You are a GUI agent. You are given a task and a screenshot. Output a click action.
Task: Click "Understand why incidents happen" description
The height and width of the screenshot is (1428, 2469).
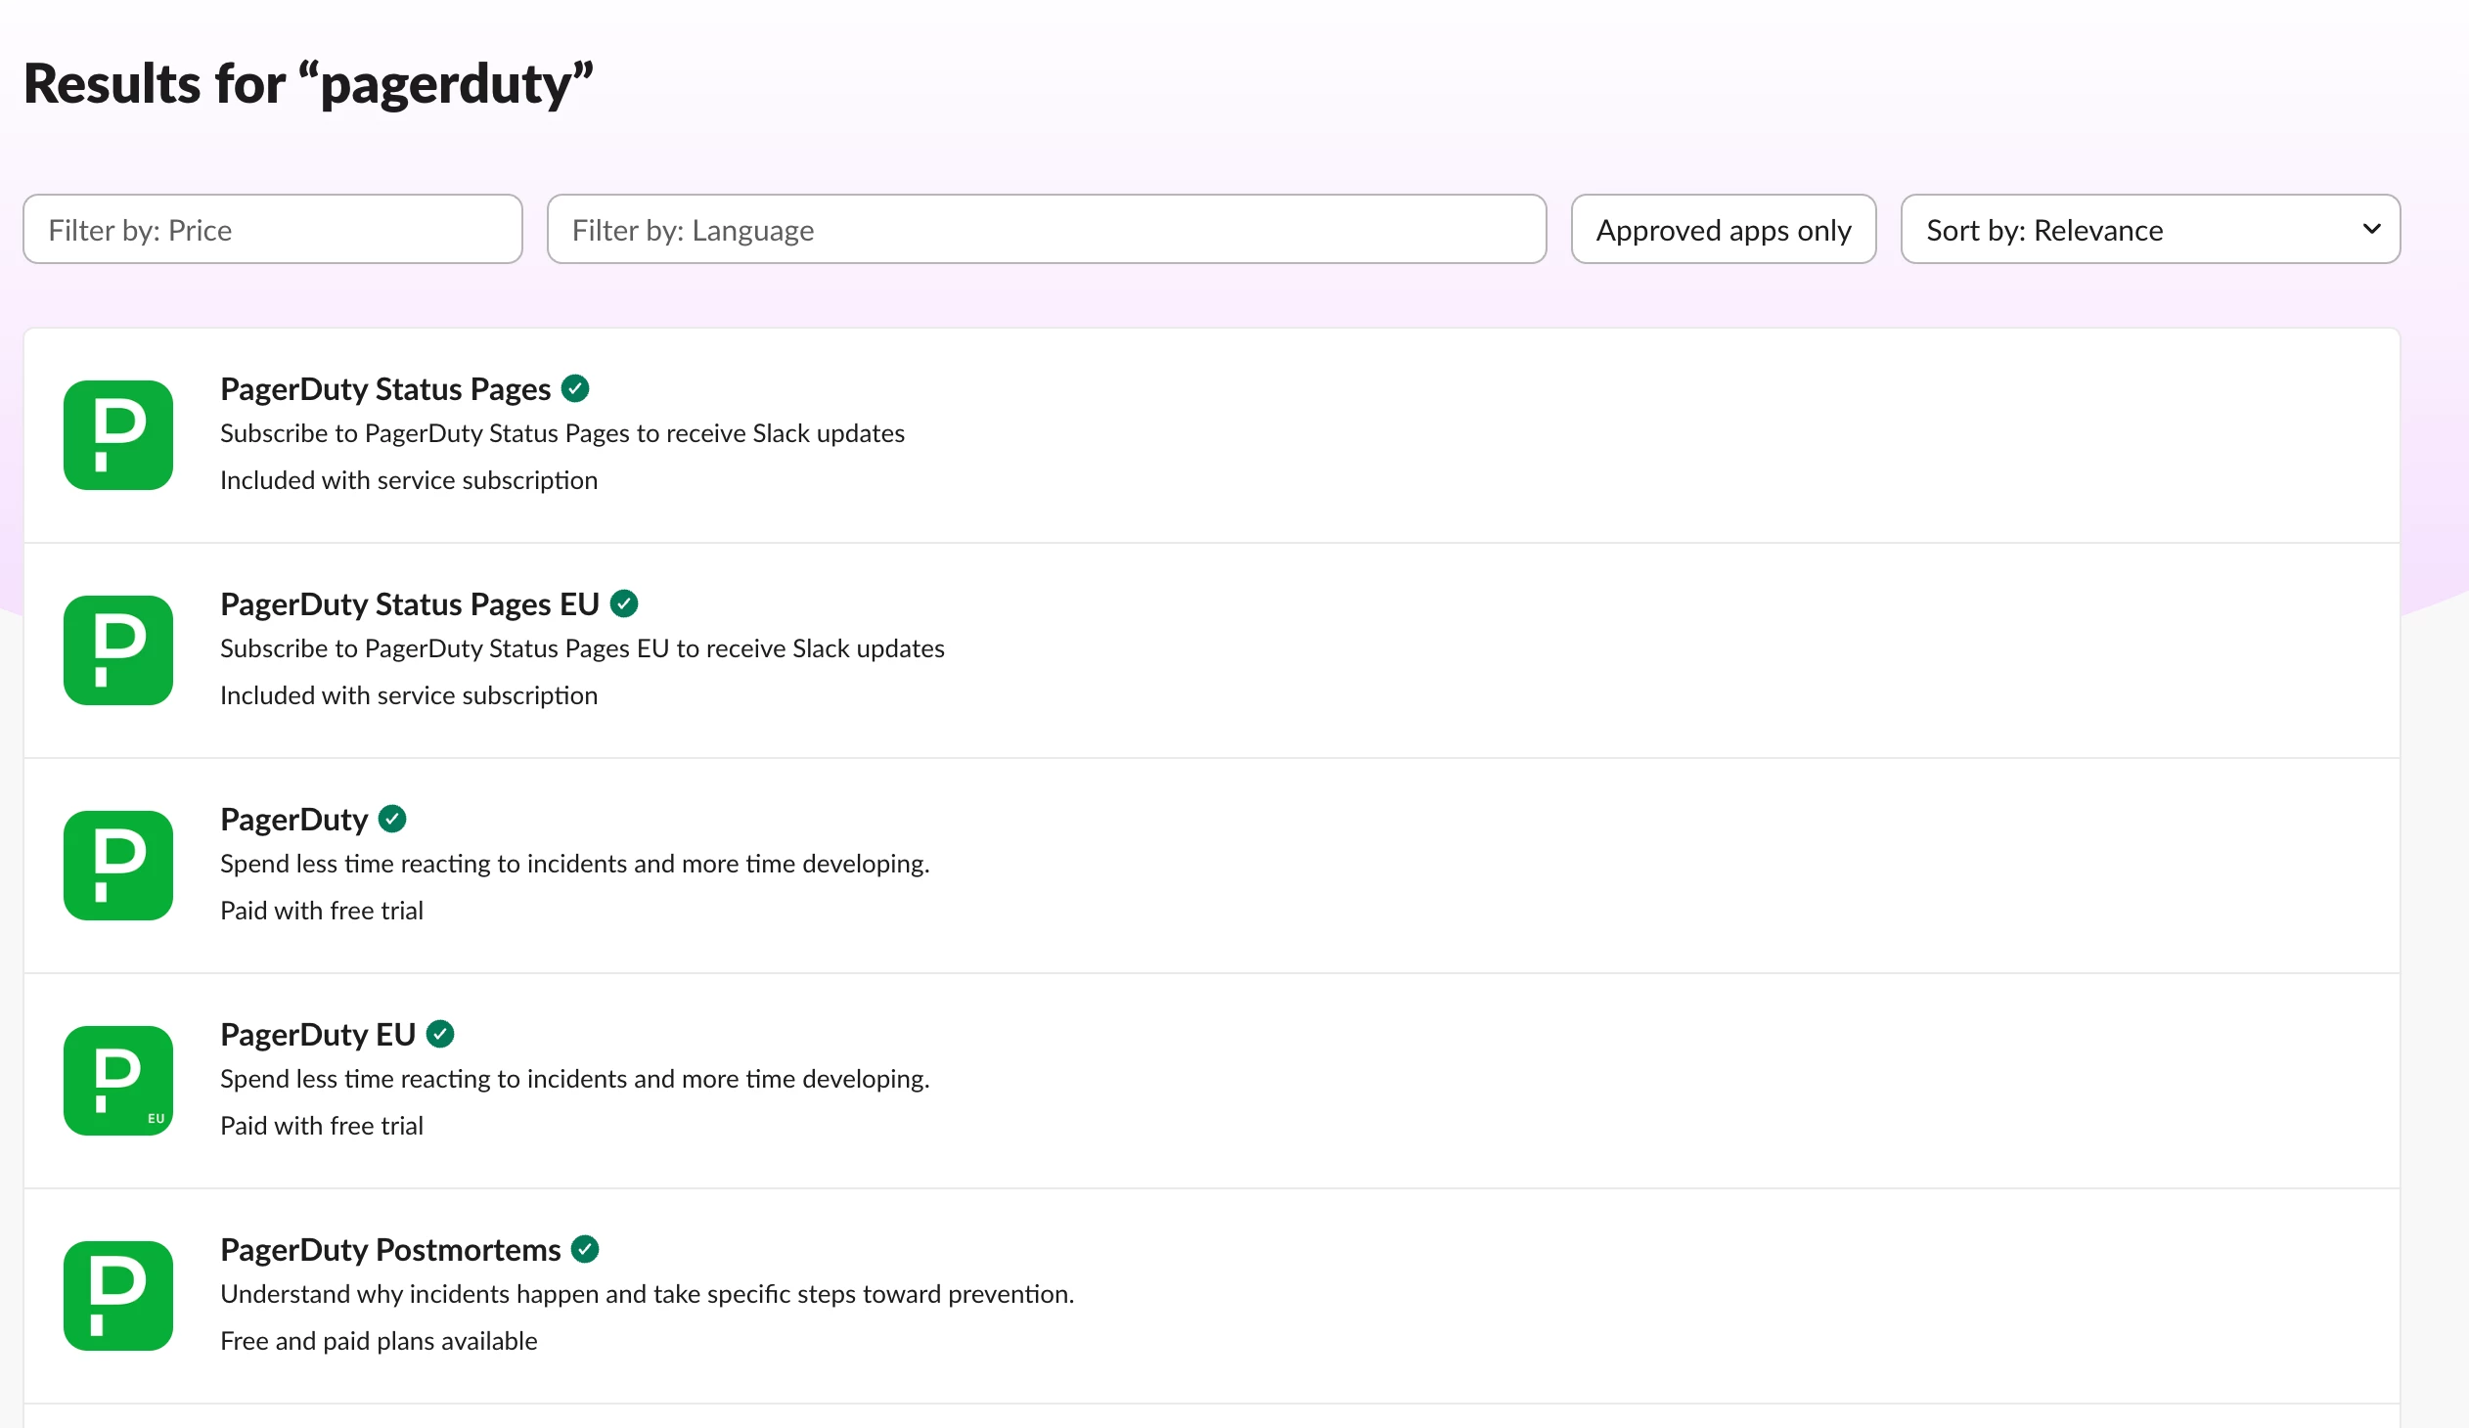click(x=647, y=1294)
